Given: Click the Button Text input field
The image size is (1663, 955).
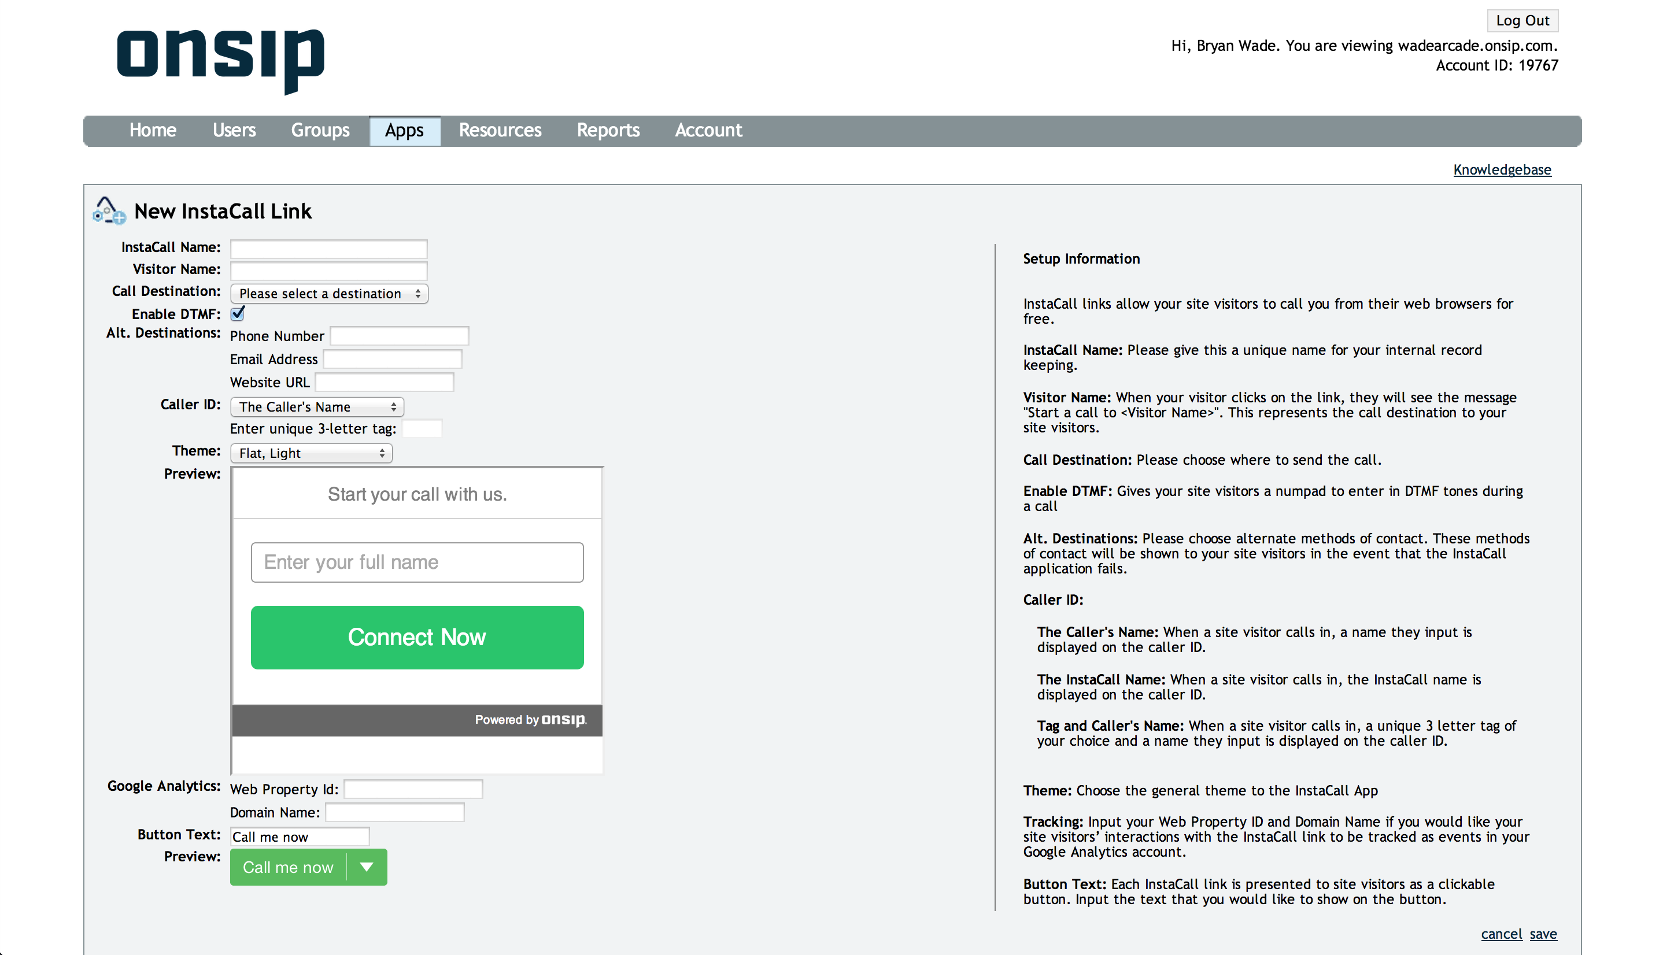Looking at the screenshot, I should (x=300, y=836).
